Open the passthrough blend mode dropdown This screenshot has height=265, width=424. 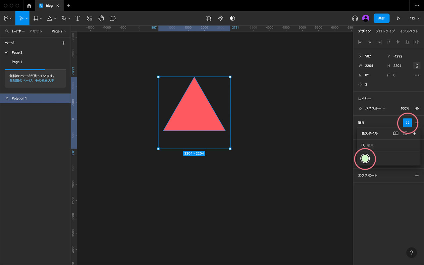click(375, 108)
